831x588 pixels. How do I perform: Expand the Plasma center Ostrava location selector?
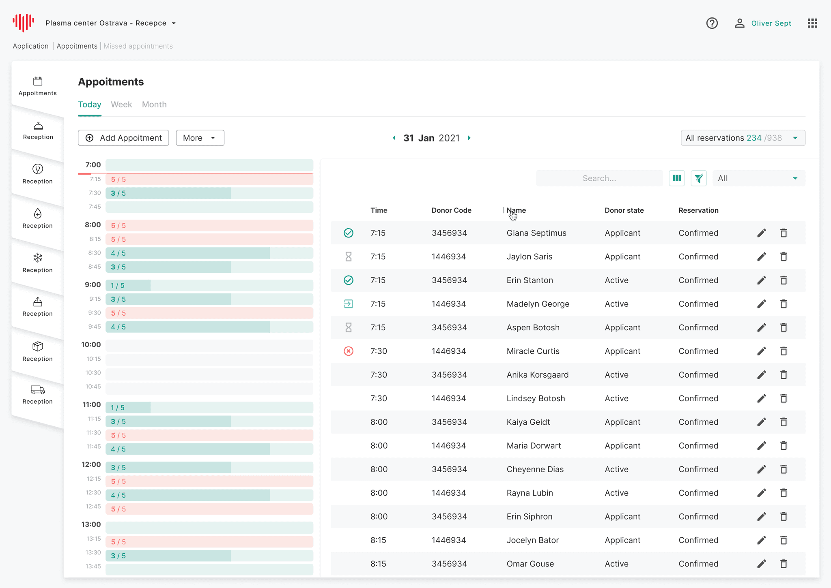click(111, 23)
